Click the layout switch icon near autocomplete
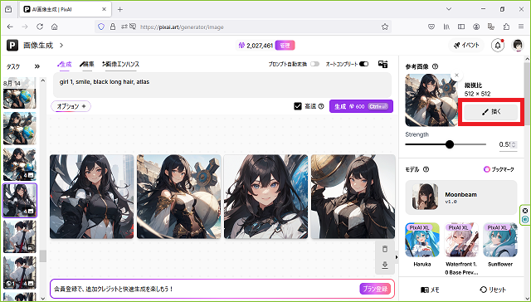The width and height of the screenshot is (531, 302). [383, 64]
